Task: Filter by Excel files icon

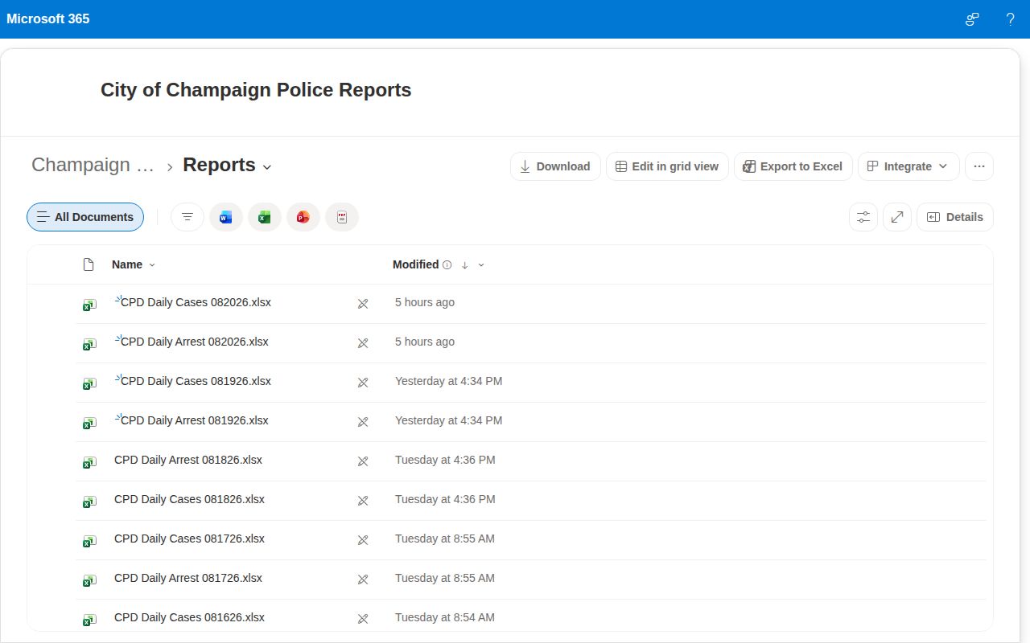Action: (265, 217)
